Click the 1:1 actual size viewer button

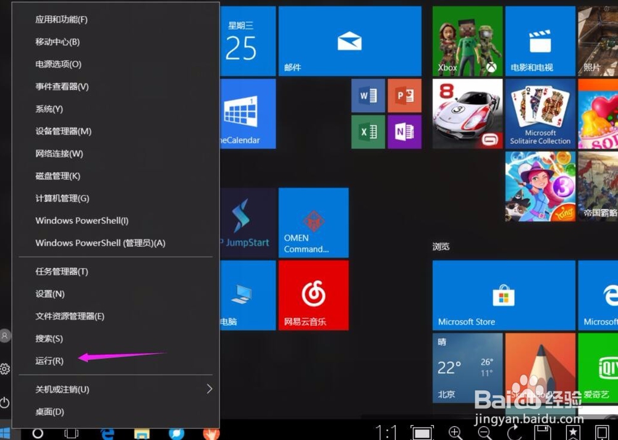386,432
